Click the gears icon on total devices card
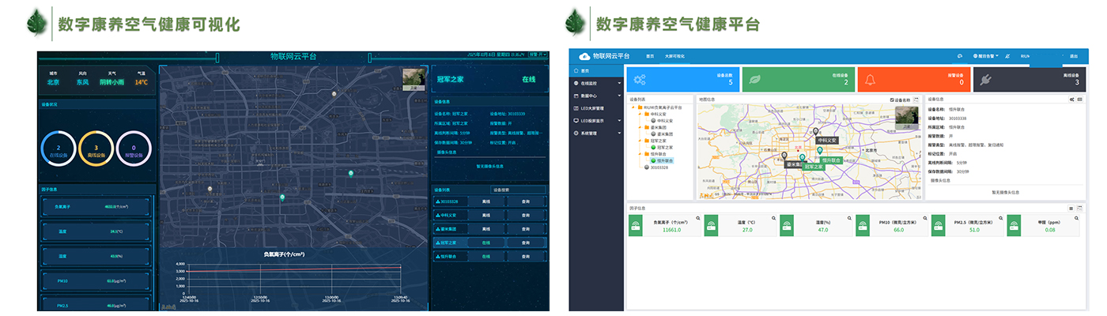1107x316 pixels. pyautogui.click(x=640, y=80)
